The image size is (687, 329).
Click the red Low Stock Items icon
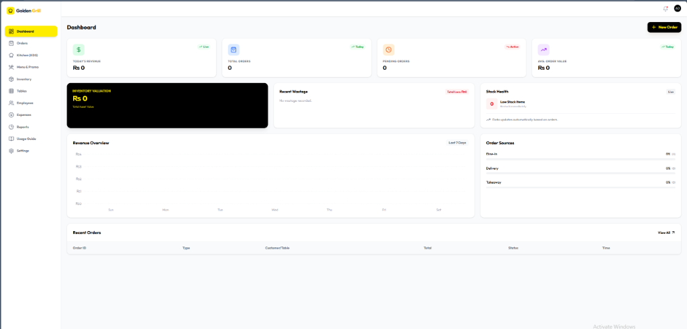coord(492,104)
